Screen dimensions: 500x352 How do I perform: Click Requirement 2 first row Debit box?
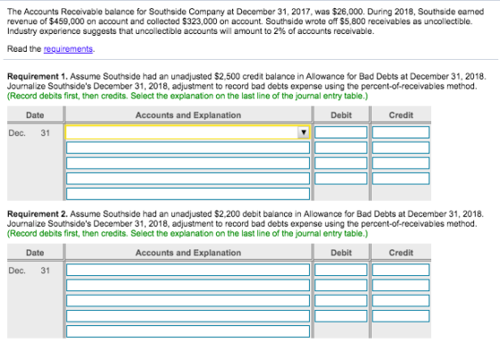click(341, 270)
